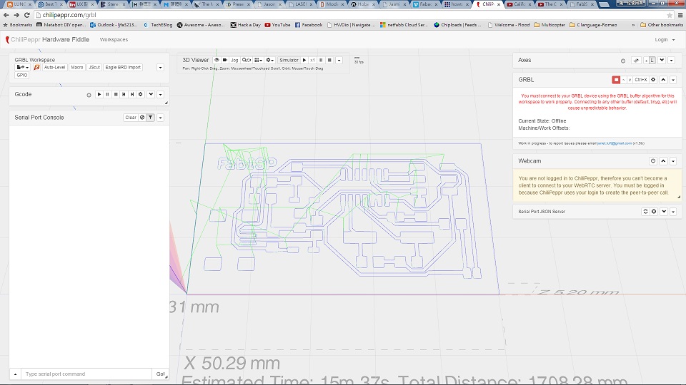Open the GRBL Workspace file load dropdown

click(22, 67)
